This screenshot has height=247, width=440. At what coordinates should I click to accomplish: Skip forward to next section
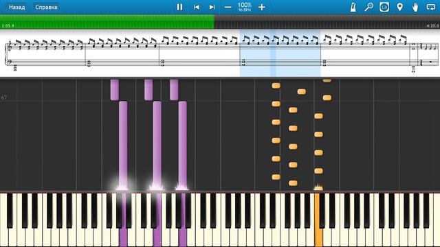(x=212, y=7)
